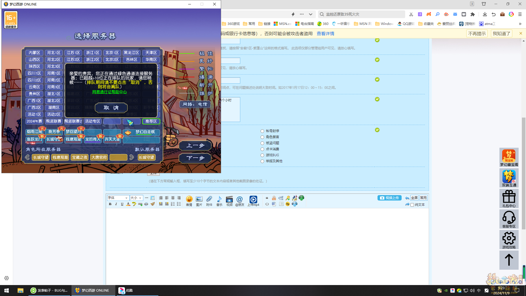Pick the 大唐官府 character server
The width and height of the screenshot is (526, 296).
click(x=99, y=157)
